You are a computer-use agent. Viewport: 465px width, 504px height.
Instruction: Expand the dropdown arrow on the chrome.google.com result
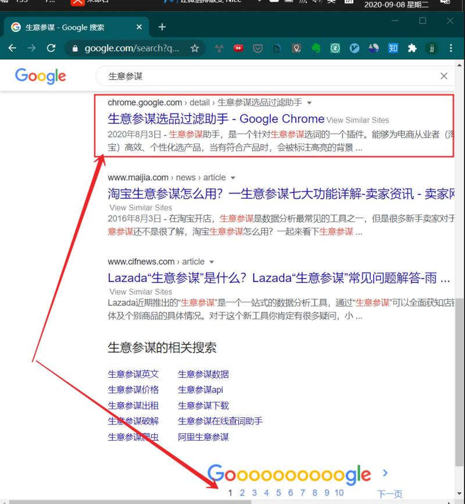coord(310,102)
